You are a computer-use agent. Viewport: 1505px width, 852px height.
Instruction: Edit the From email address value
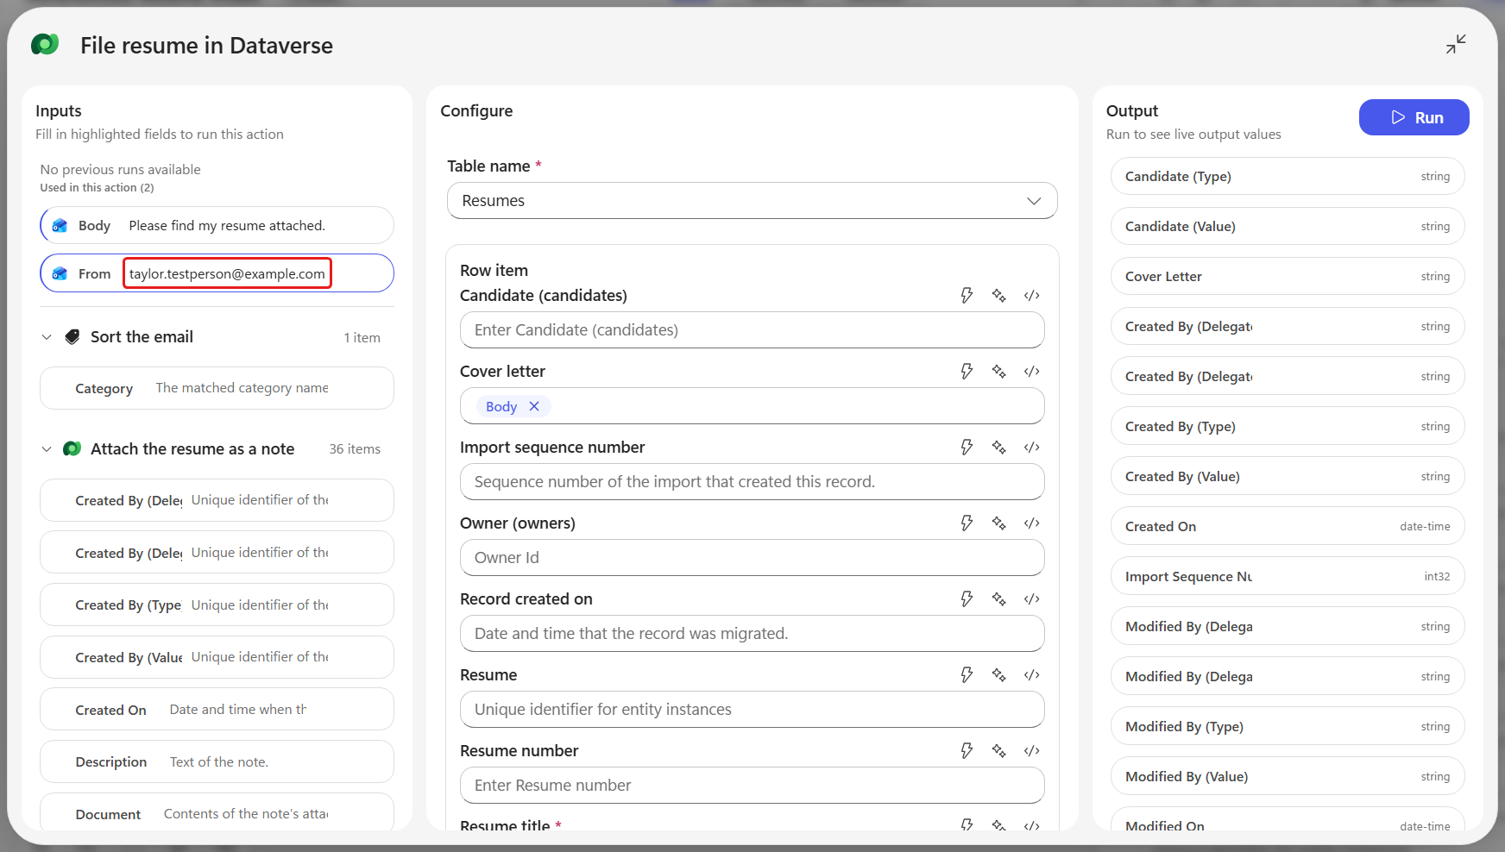pos(227,274)
